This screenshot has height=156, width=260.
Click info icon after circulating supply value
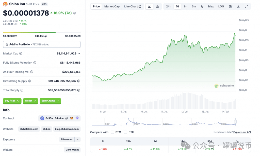pos(79,81)
